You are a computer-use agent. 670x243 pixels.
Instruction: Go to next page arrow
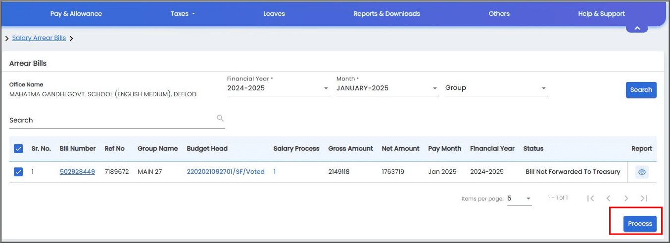(x=626, y=198)
